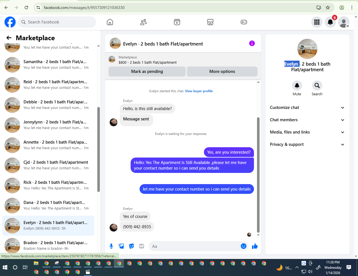Open Cjd's conversation in the list
This screenshot has width=358, height=276.
click(x=48, y=165)
